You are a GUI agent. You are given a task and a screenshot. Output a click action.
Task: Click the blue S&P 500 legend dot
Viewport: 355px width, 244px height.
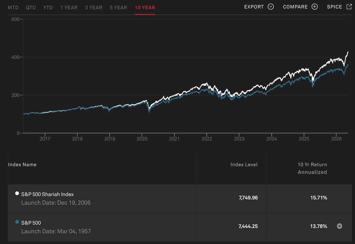pyautogui.click(x=17, y=222)
